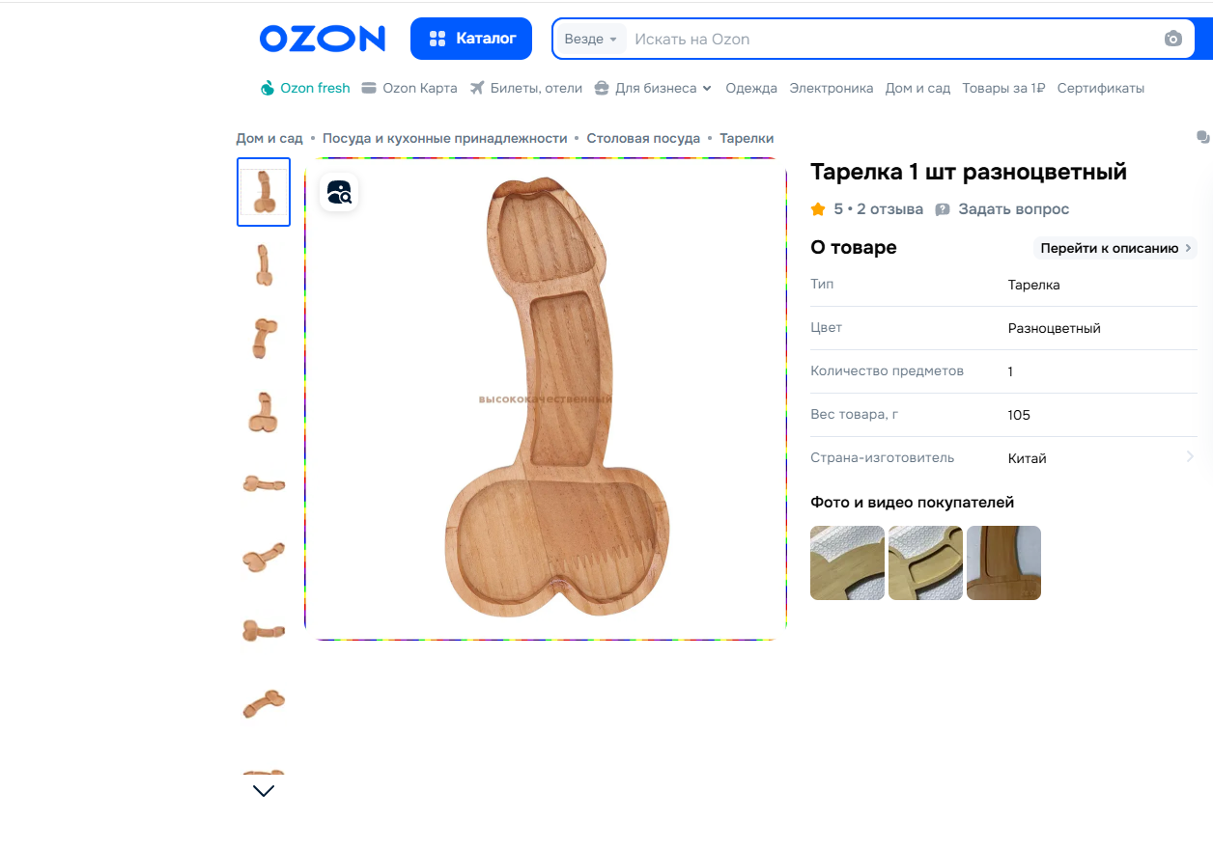Focus the Искать на Ozon search field
Image resolution: width=1213 pixels, height=849 pixels.
(x=893, y=40)
